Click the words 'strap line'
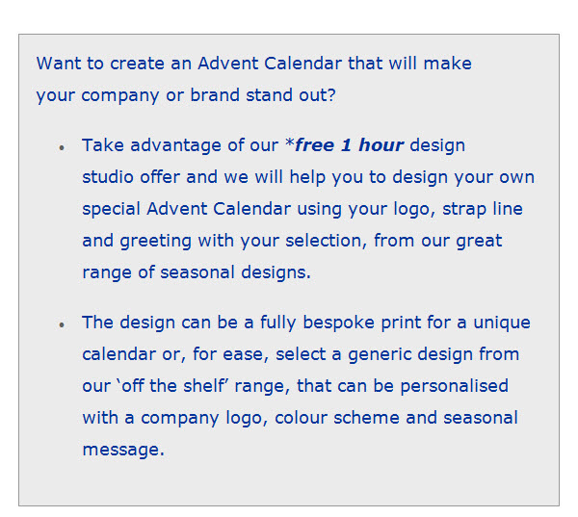 click(483, 209)
